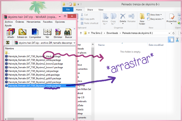
Task: Open the Move to dropdown button
Action: click(105, 19)
